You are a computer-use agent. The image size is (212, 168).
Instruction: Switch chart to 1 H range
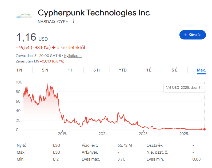click(71, 70)
